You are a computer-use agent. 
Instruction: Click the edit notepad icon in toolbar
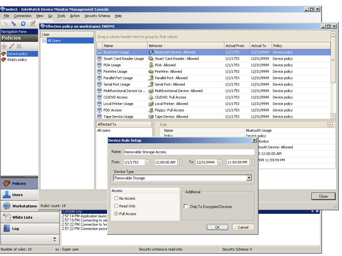(33, 23)
